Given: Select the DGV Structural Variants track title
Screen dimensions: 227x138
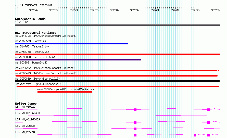Looking at the screenshot, I should click(x=36, y=33).
